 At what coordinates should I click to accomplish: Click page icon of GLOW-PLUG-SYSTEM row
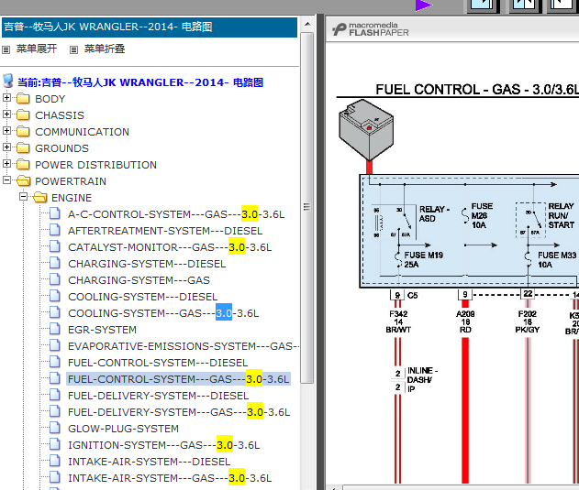coord(55,428)
